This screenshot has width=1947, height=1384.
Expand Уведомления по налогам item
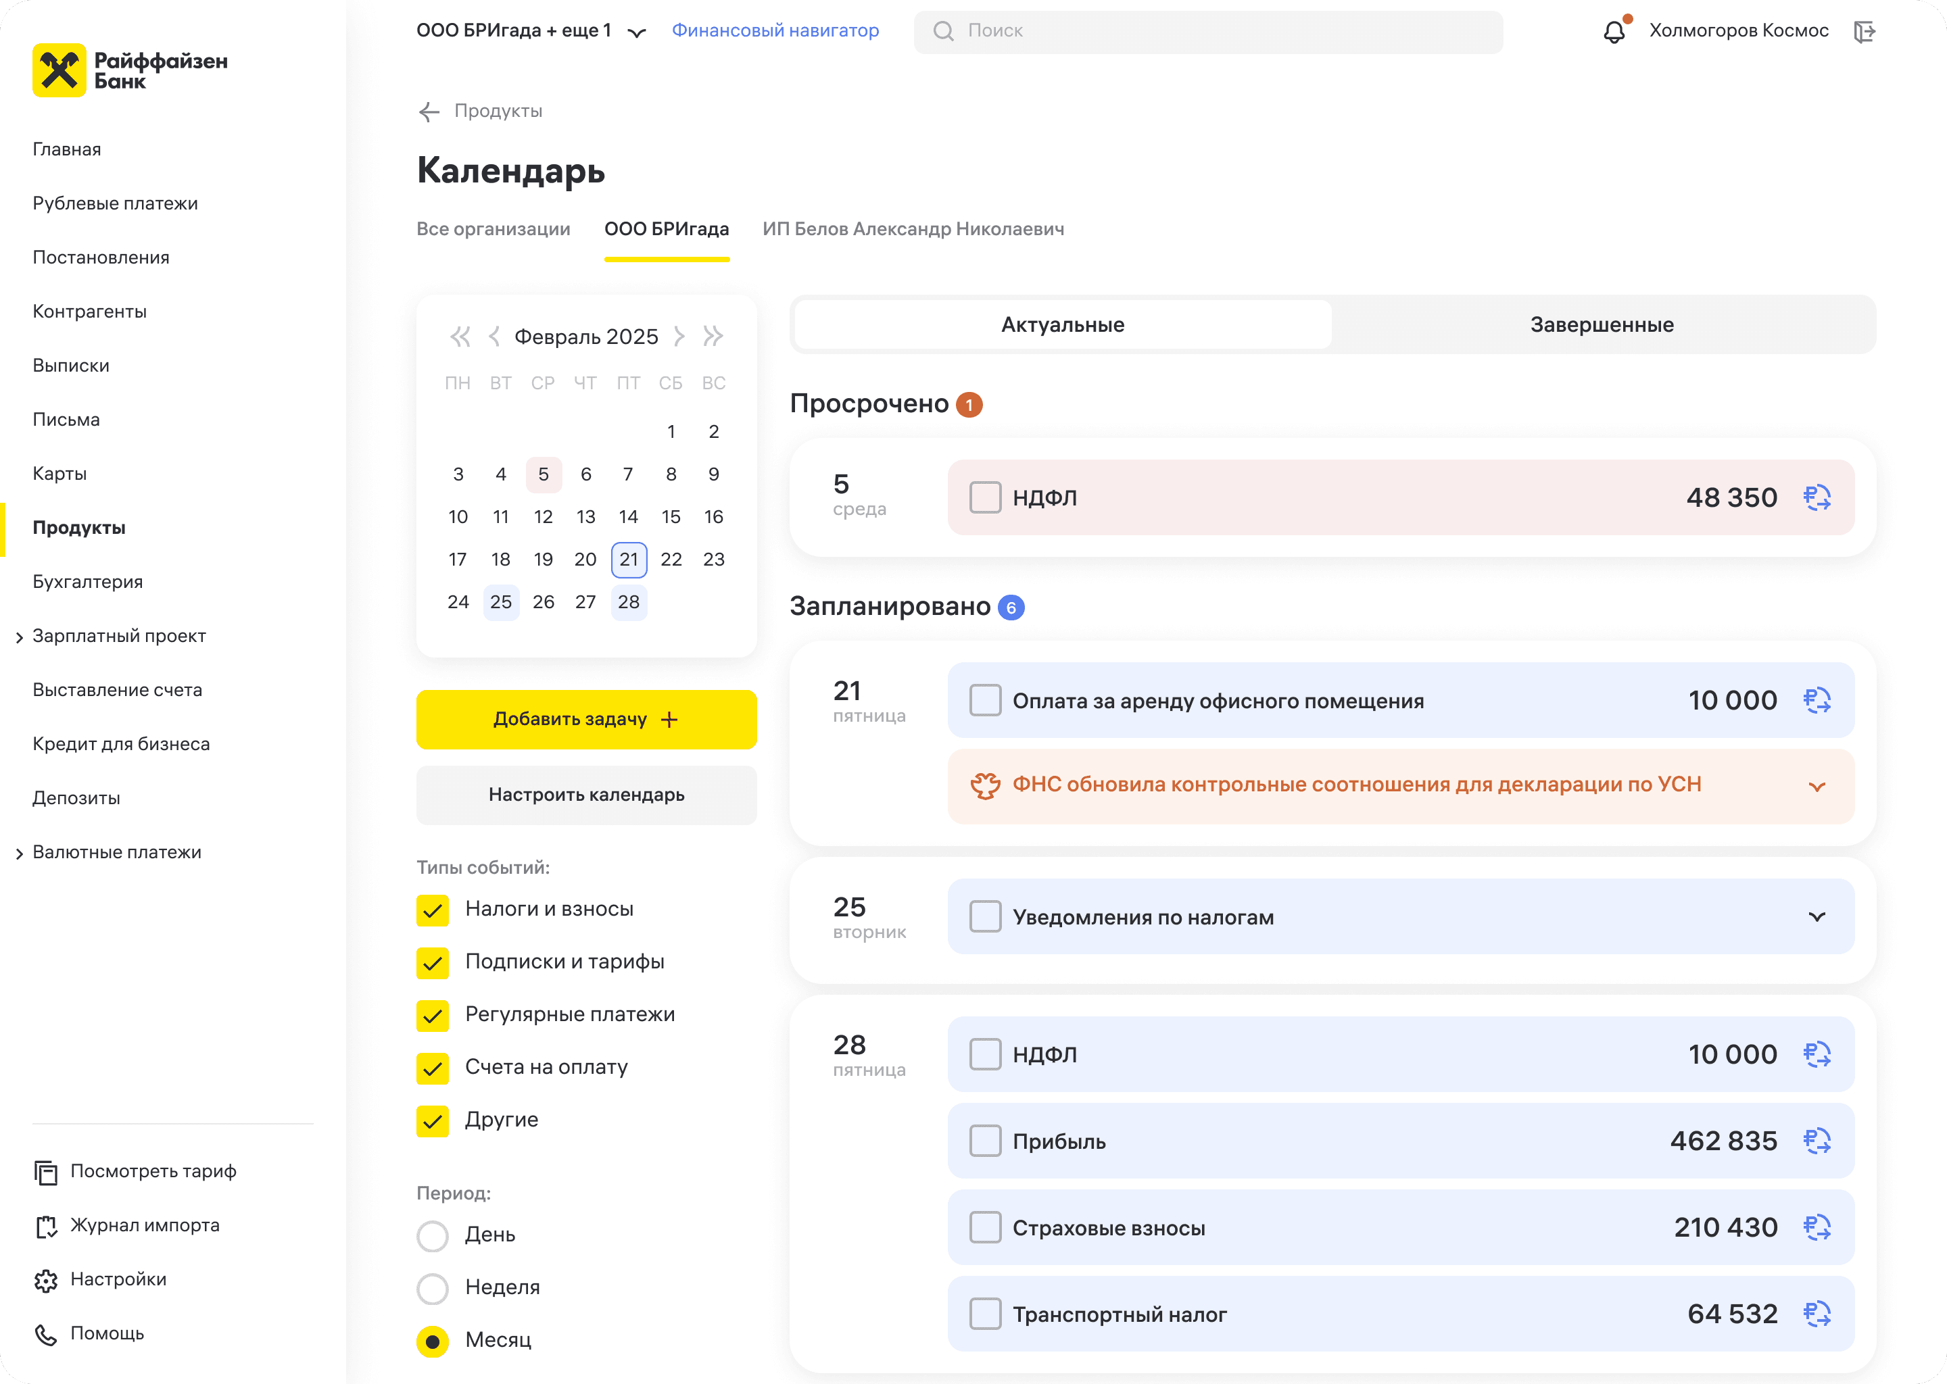pyautogui.click(x=1817, y=917)
